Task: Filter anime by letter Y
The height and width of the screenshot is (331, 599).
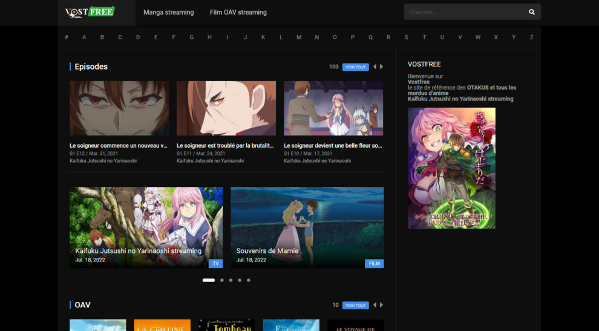Action: pos(514,37)
